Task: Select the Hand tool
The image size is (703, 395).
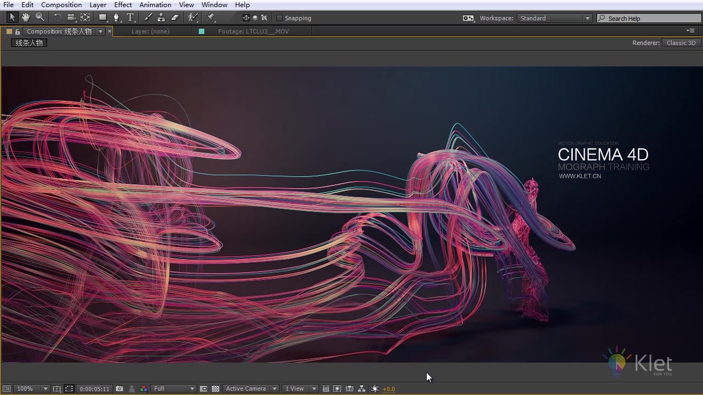Action: [26, 18]
